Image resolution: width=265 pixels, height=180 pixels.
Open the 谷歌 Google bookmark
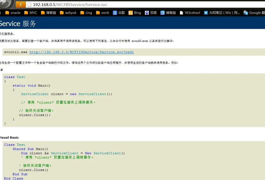point(119,12)
